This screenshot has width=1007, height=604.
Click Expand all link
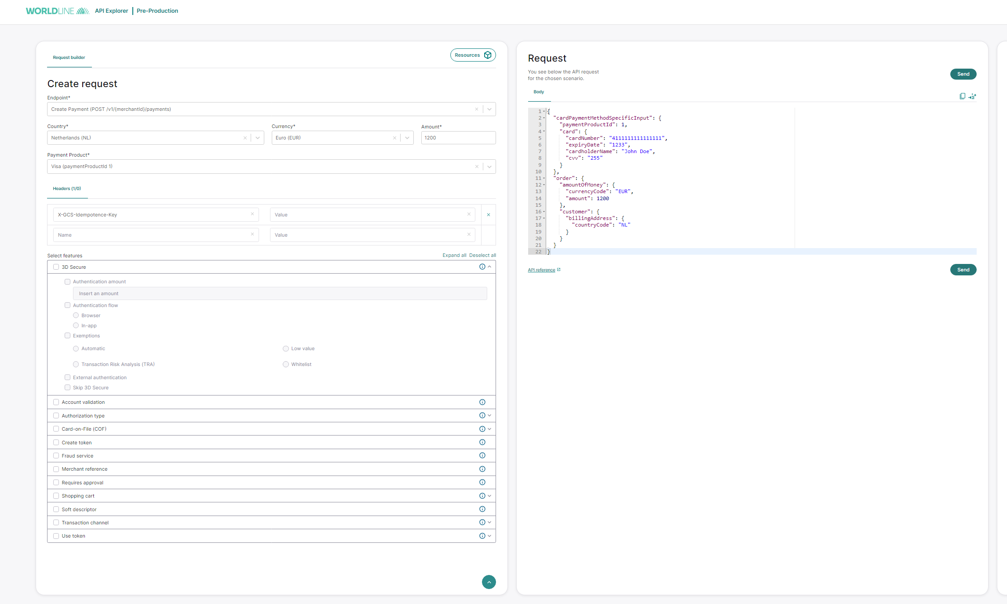[x=454, y=255]
